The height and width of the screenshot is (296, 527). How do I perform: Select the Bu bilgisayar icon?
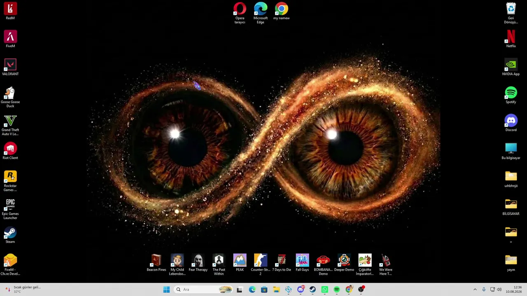pyautogui.click(x=511, y=151)
